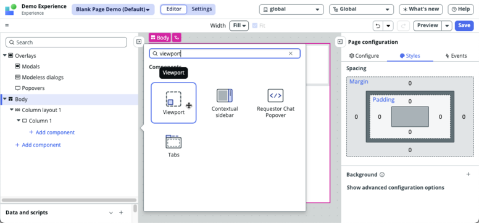479x223 pixels.
Task: Clear the viewport search text
Action: [x=291, y=54]
